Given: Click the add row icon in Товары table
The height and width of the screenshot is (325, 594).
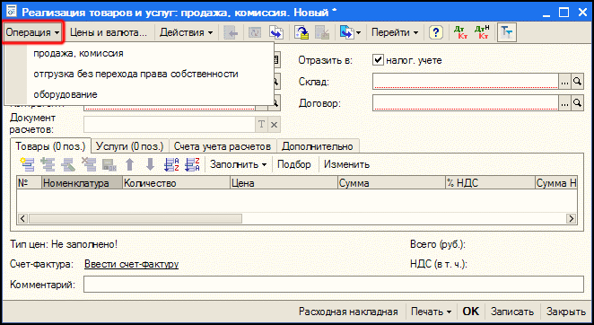Looking at the screenshot, I should (x=28, y=164).
